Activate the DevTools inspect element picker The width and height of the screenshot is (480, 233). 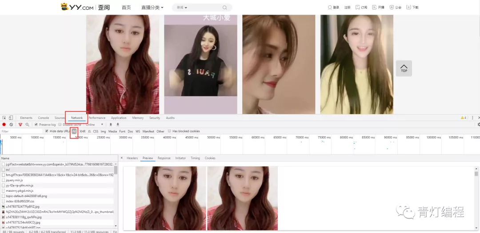tap(4, 118)
